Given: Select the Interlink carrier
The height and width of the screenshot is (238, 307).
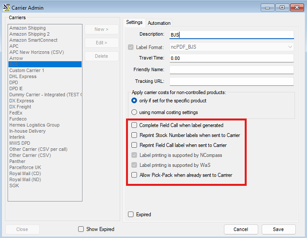Looking at the screenshot, I should 45,137.
